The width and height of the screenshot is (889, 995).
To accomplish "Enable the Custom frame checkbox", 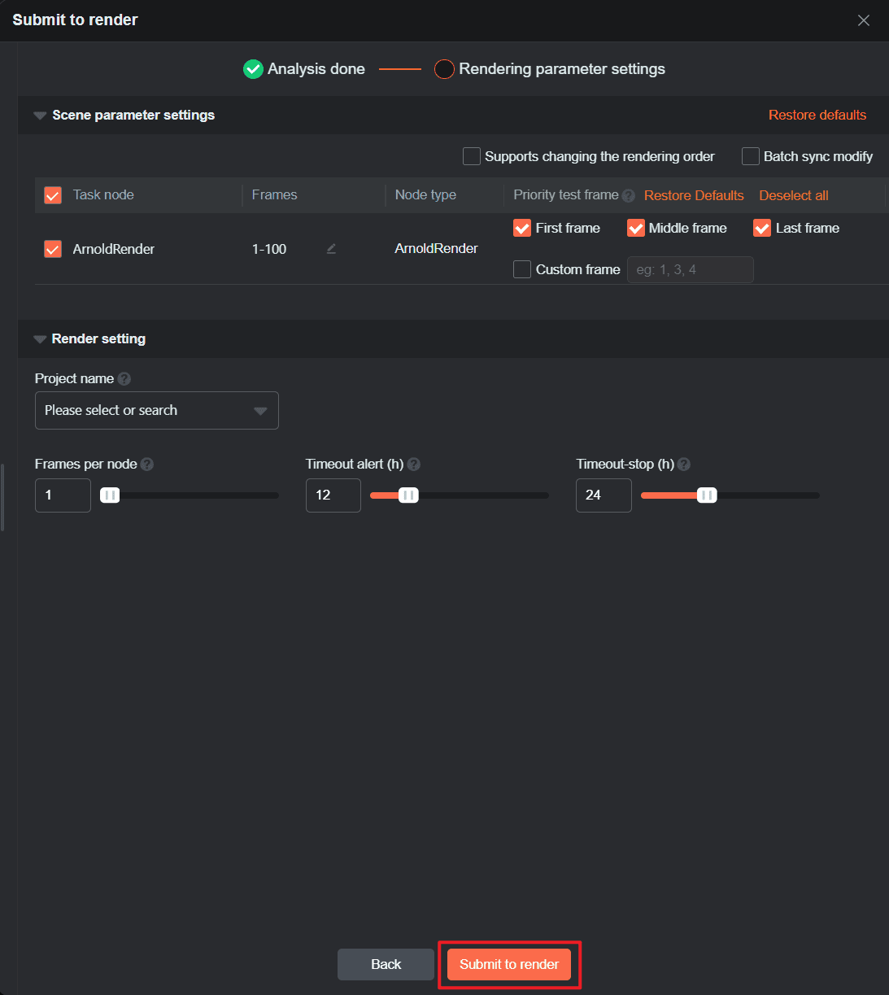I will pyautogui.click(x=522, y=269).
